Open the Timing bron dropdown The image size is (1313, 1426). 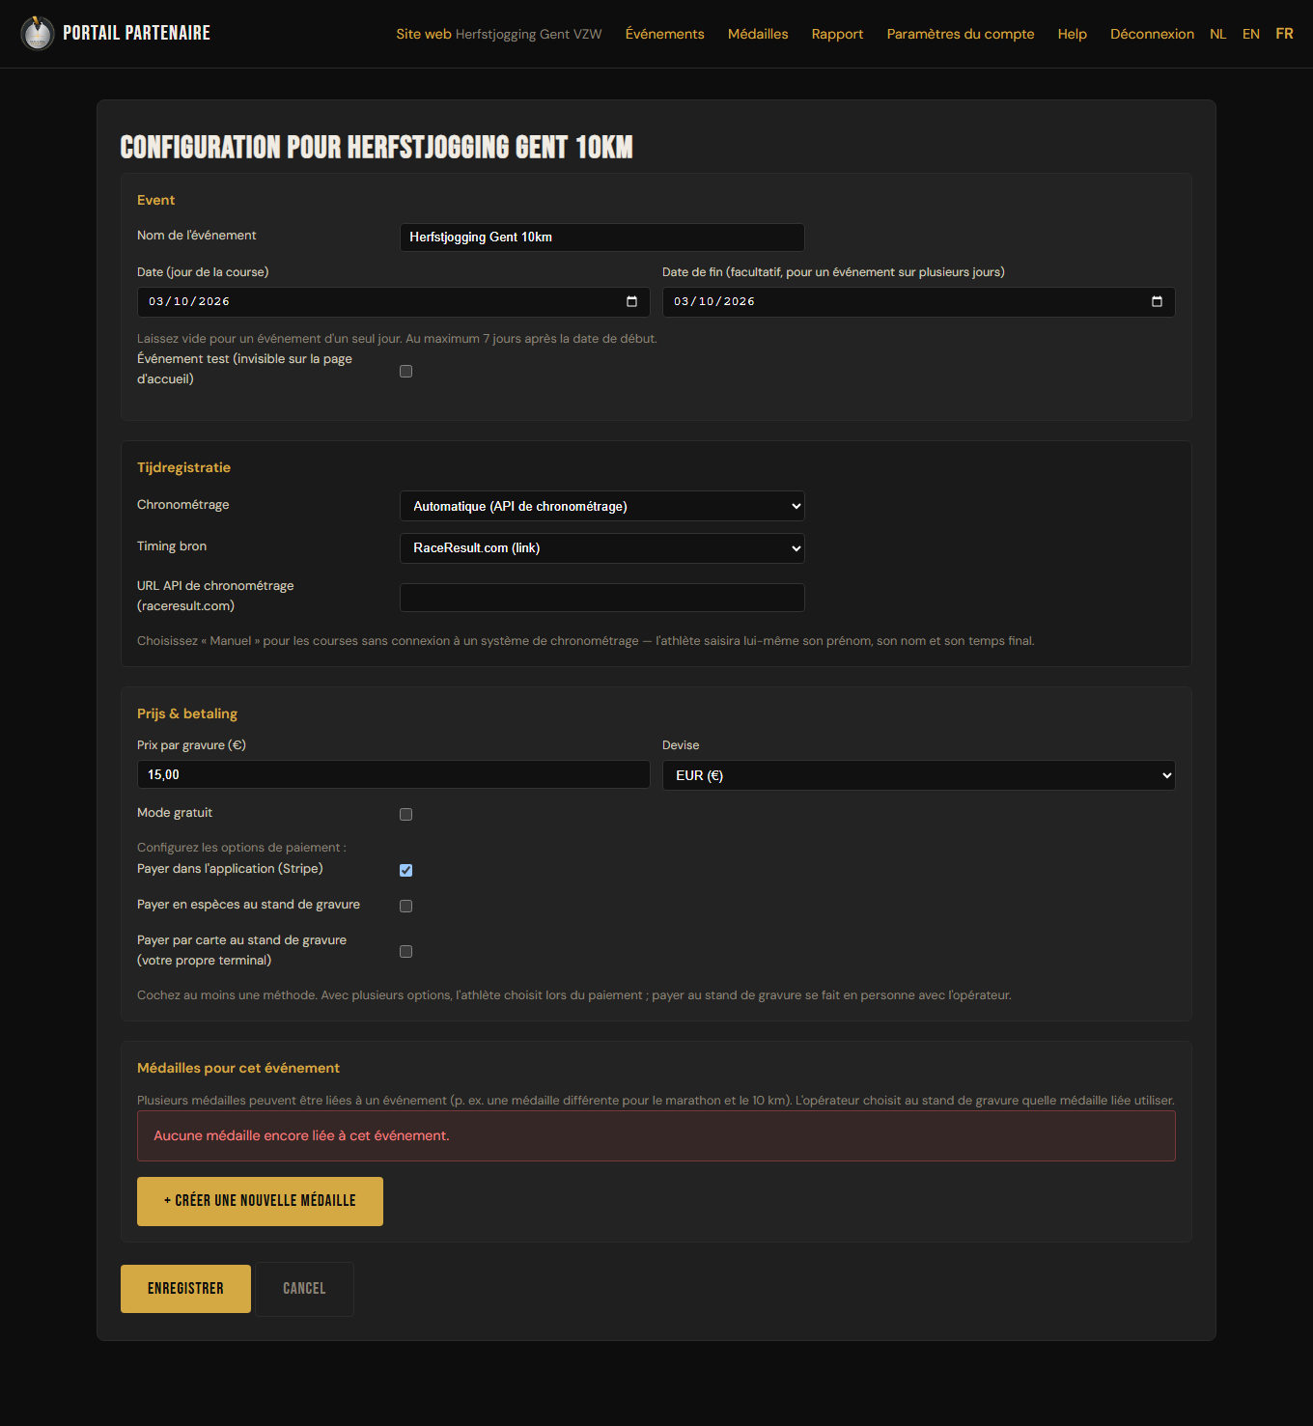(602, 548)
